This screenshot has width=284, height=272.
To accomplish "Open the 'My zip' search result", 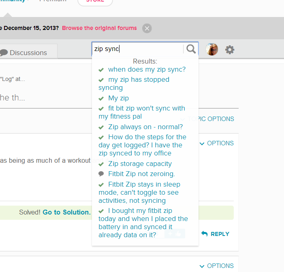I will coord(118,98).
